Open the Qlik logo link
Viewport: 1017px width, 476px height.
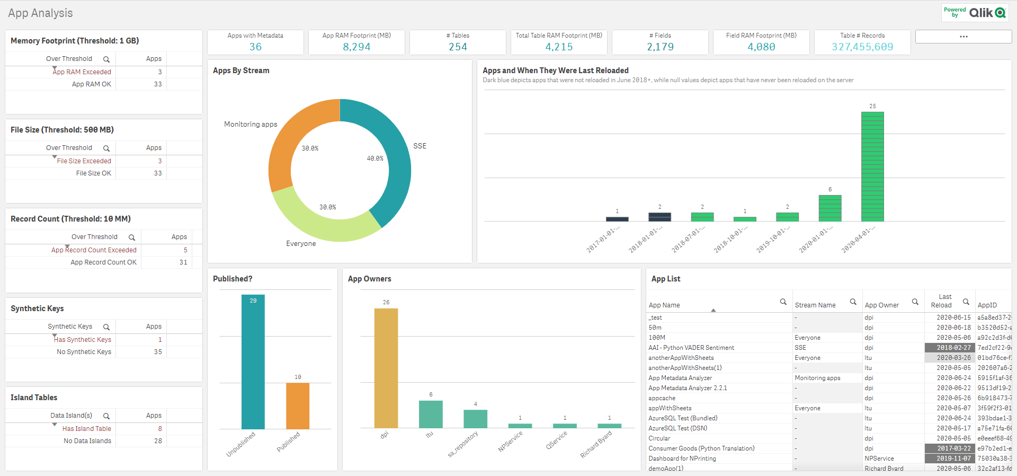click(x=975, y=13)
